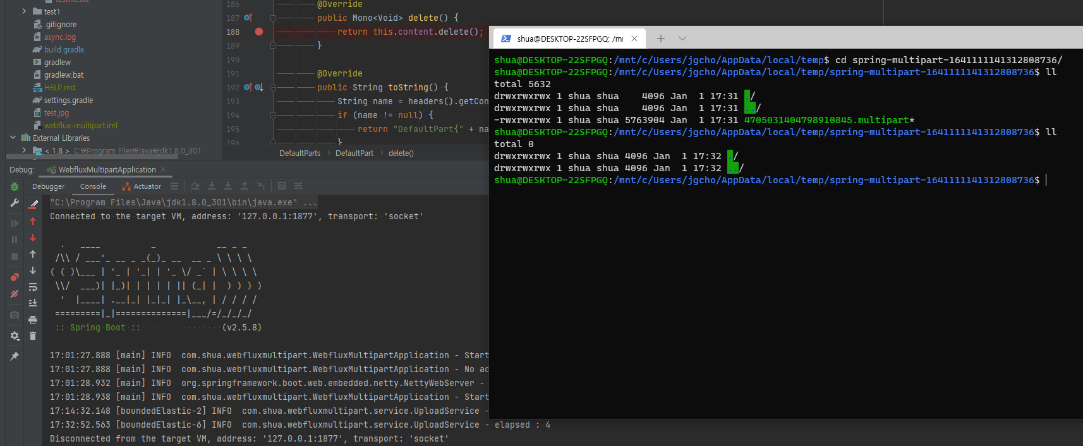Click DefaultParts in editor breadcrumb
Viewport: 1083px width, 446px height.
[x=299, y=154]
